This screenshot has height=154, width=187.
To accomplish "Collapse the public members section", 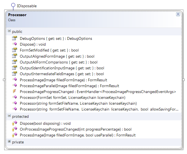I will point(9,31).
